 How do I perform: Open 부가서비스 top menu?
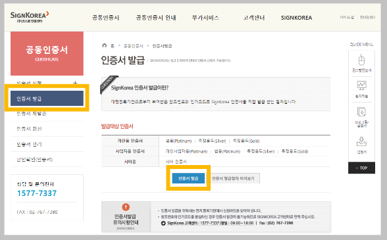point(205,18)
